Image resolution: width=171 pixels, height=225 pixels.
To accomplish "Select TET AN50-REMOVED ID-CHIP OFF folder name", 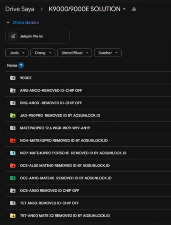I will (49, 203).
